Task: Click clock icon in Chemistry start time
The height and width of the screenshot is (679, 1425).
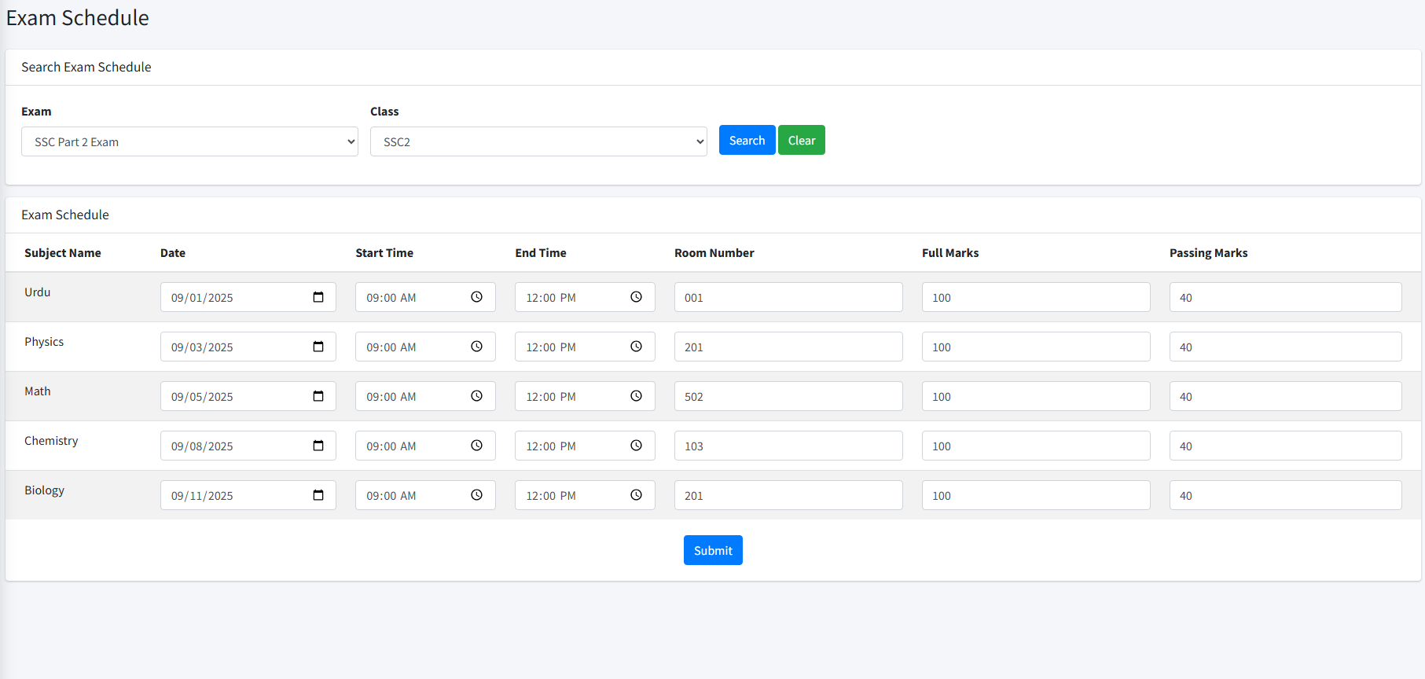Action: coord(476,446)
